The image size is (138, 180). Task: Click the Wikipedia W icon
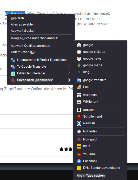79,95
